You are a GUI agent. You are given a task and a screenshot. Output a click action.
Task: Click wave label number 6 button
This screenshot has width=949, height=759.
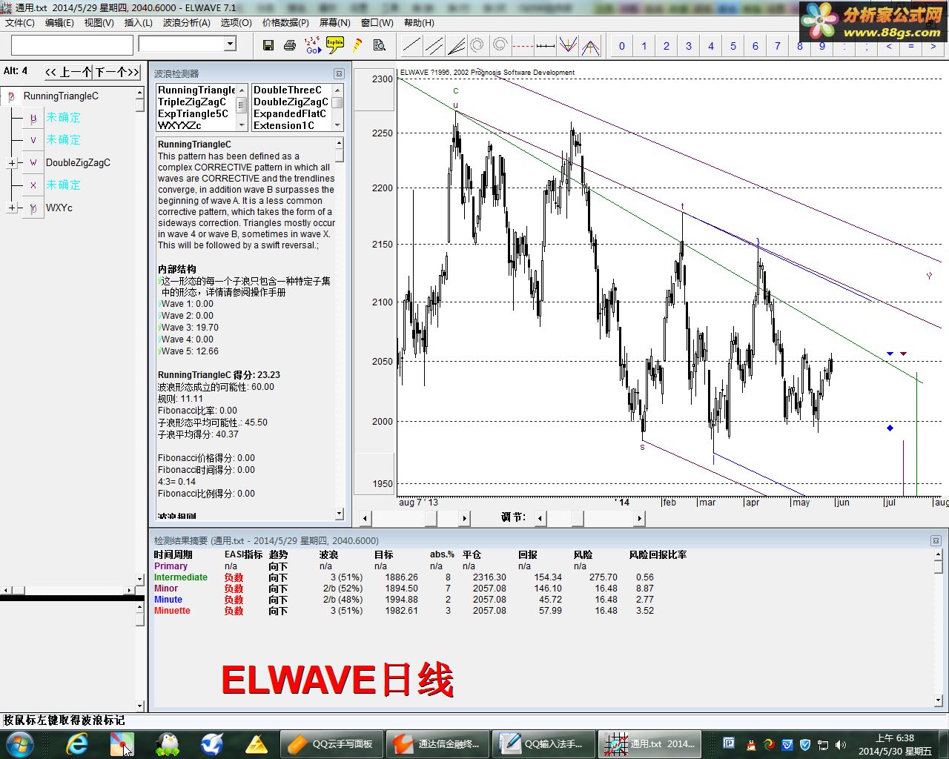[x=755, y=46]
